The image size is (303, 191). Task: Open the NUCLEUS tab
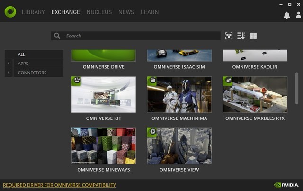[x=99, y=12]
